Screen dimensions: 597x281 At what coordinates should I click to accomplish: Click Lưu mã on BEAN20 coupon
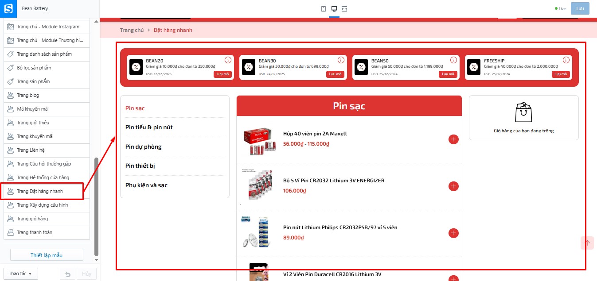222,74
